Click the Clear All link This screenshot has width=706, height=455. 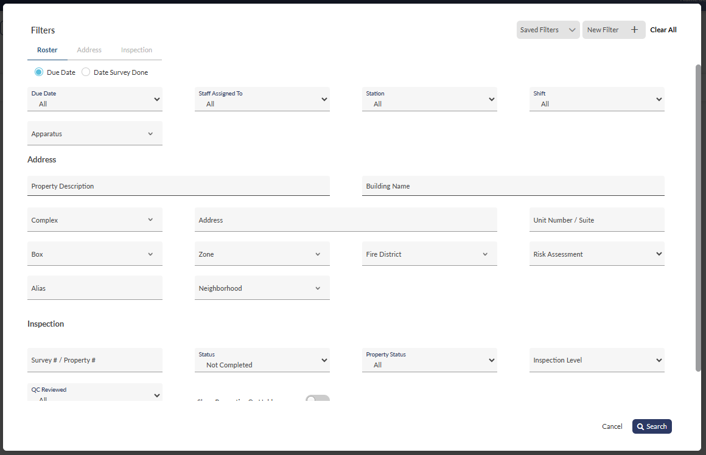(663, 30)
